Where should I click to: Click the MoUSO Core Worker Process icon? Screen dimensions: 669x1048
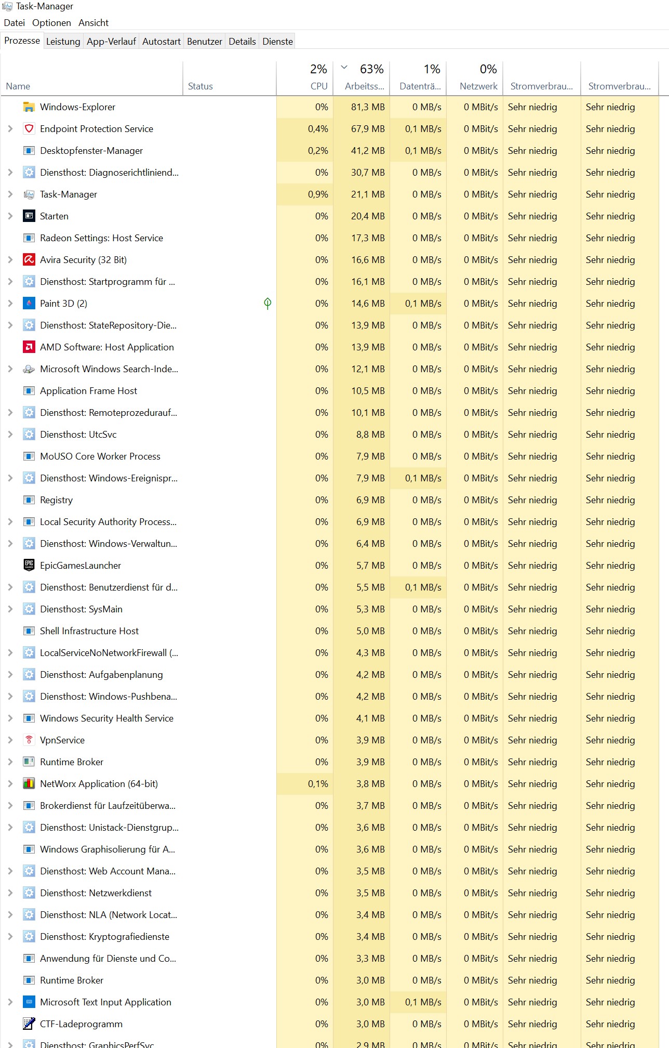pyautogui.click(x=29, y=456)
